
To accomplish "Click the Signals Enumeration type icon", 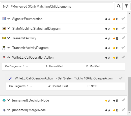I will coord(4,19).
